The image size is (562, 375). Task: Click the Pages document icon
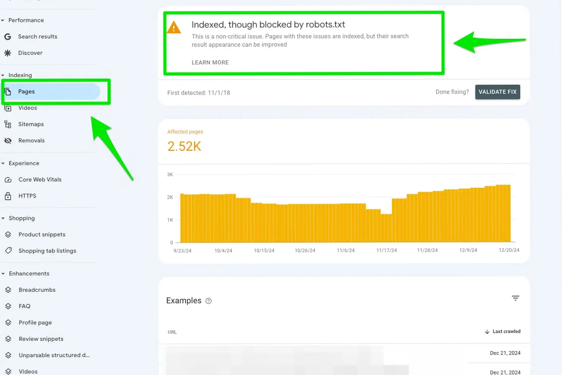coord(8,92)
